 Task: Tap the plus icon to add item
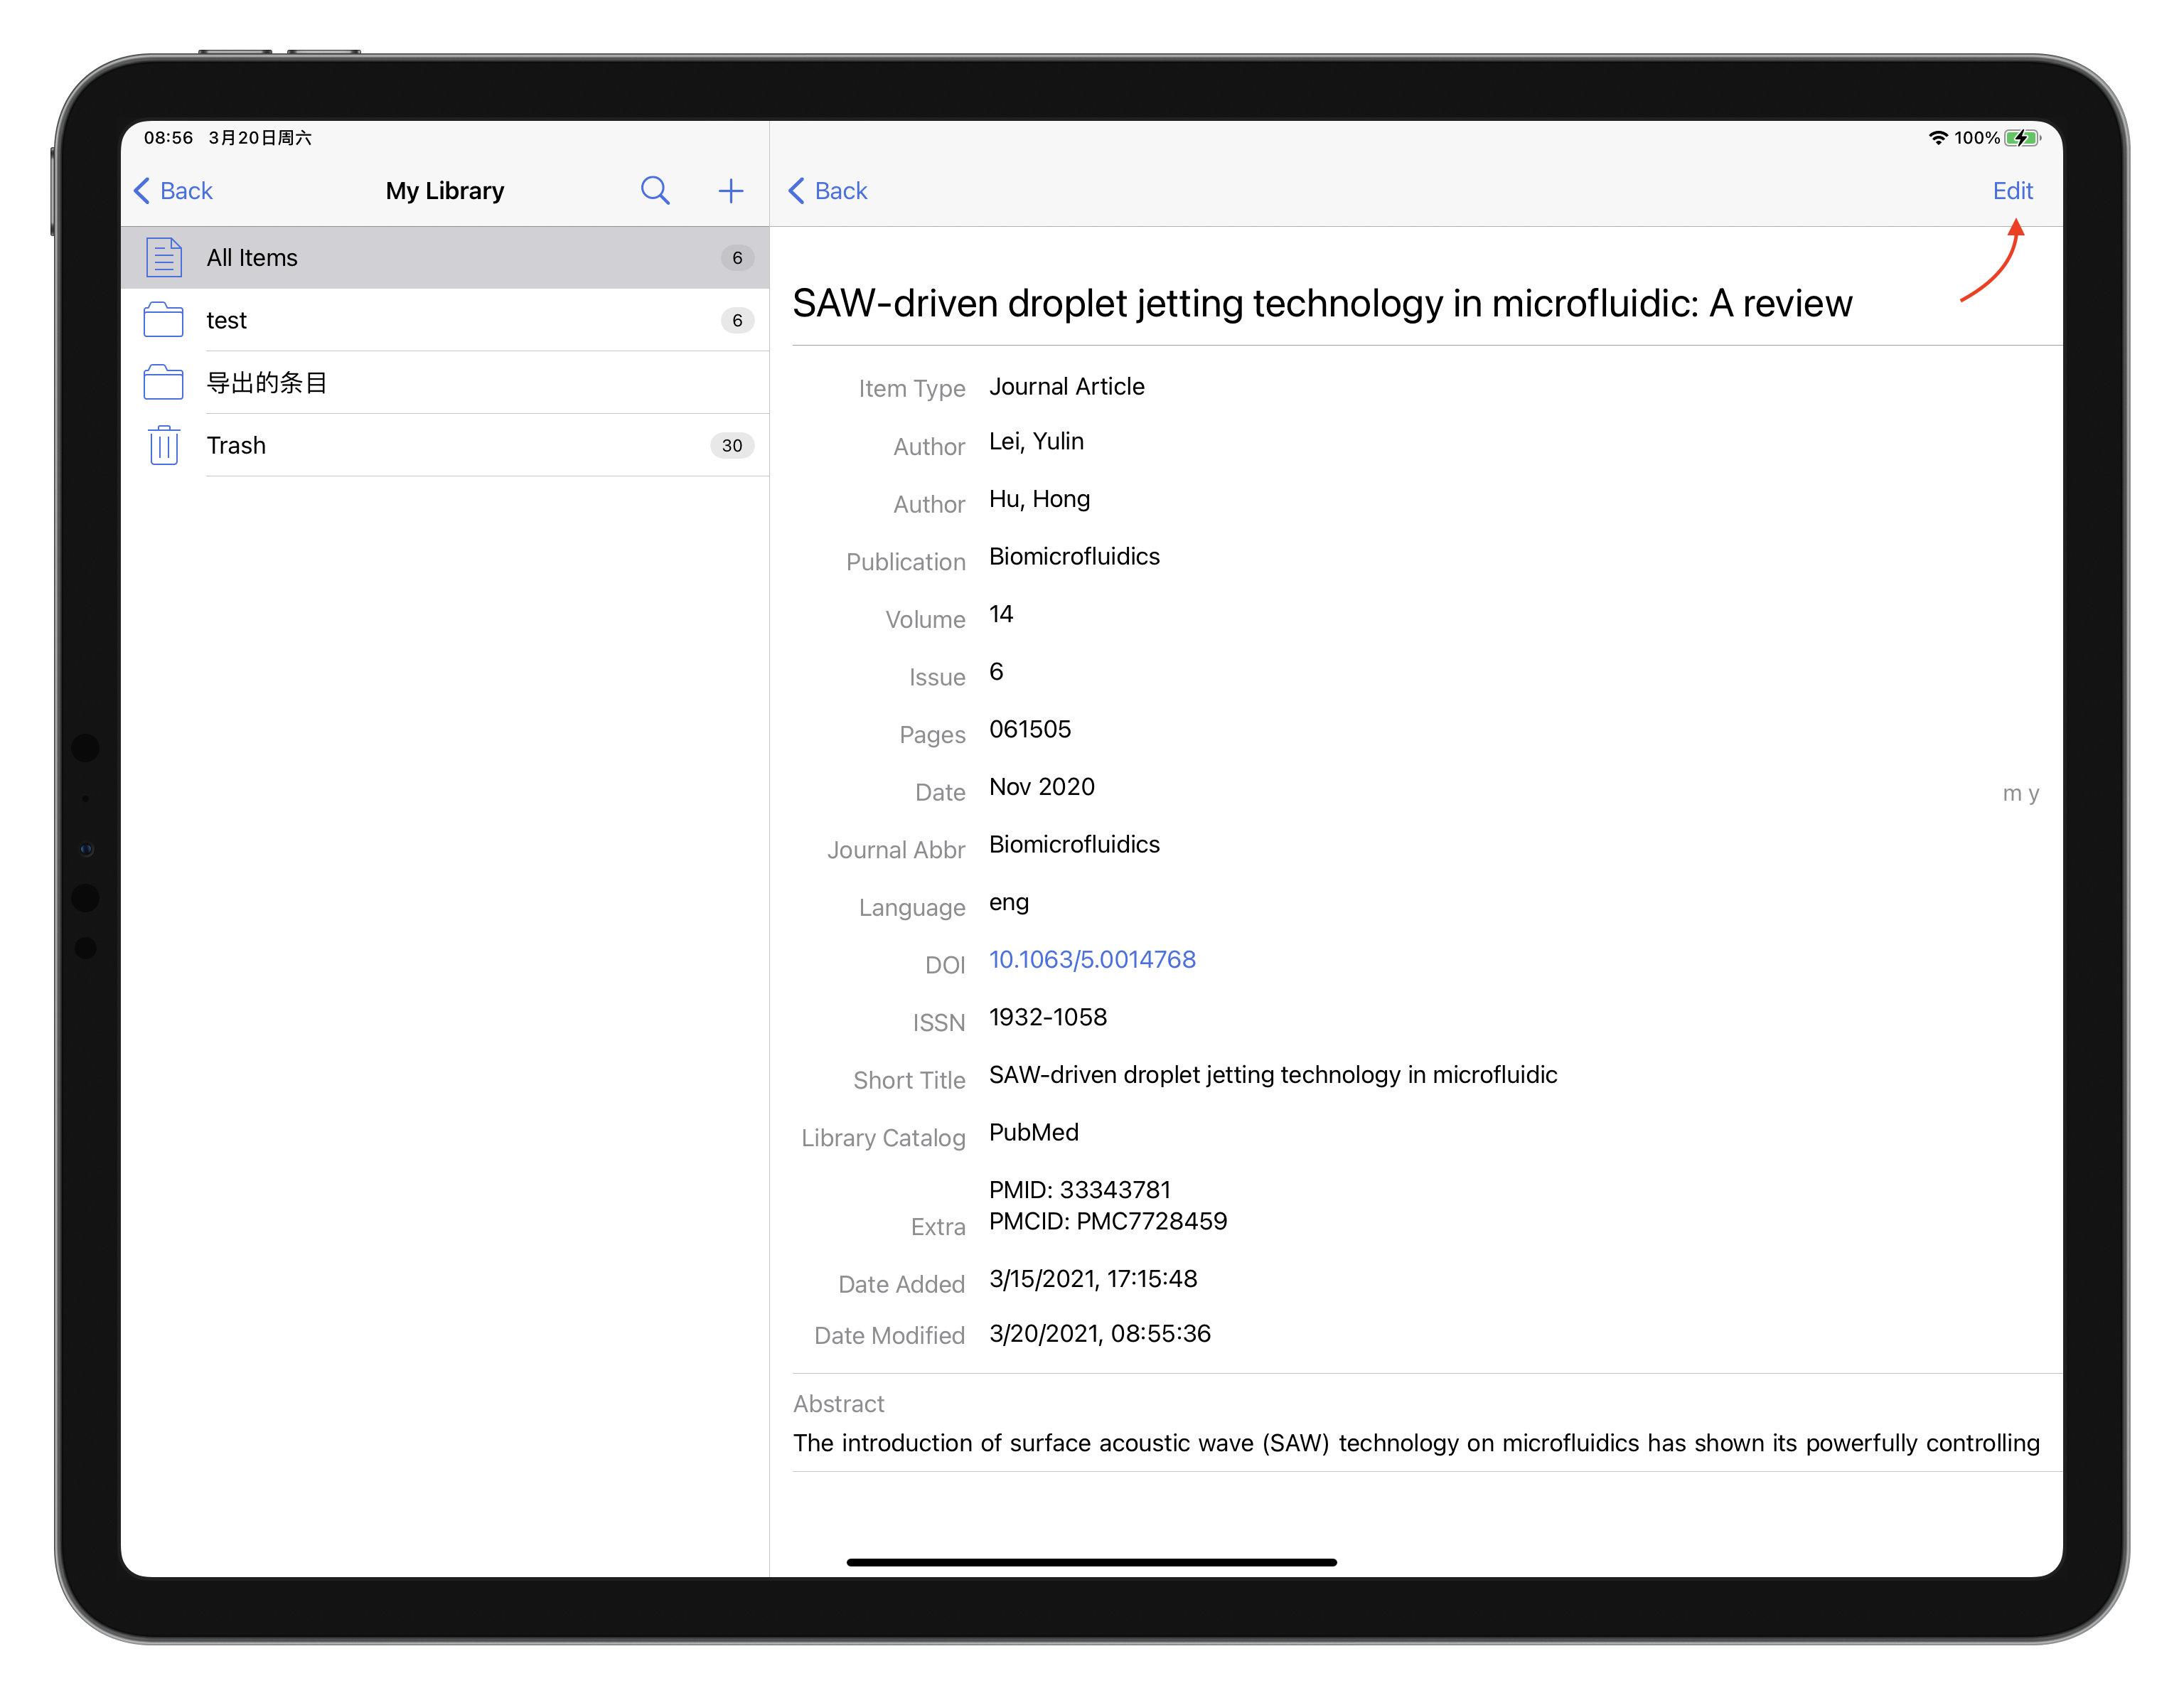pyautogui.click(x=731, y=191)
